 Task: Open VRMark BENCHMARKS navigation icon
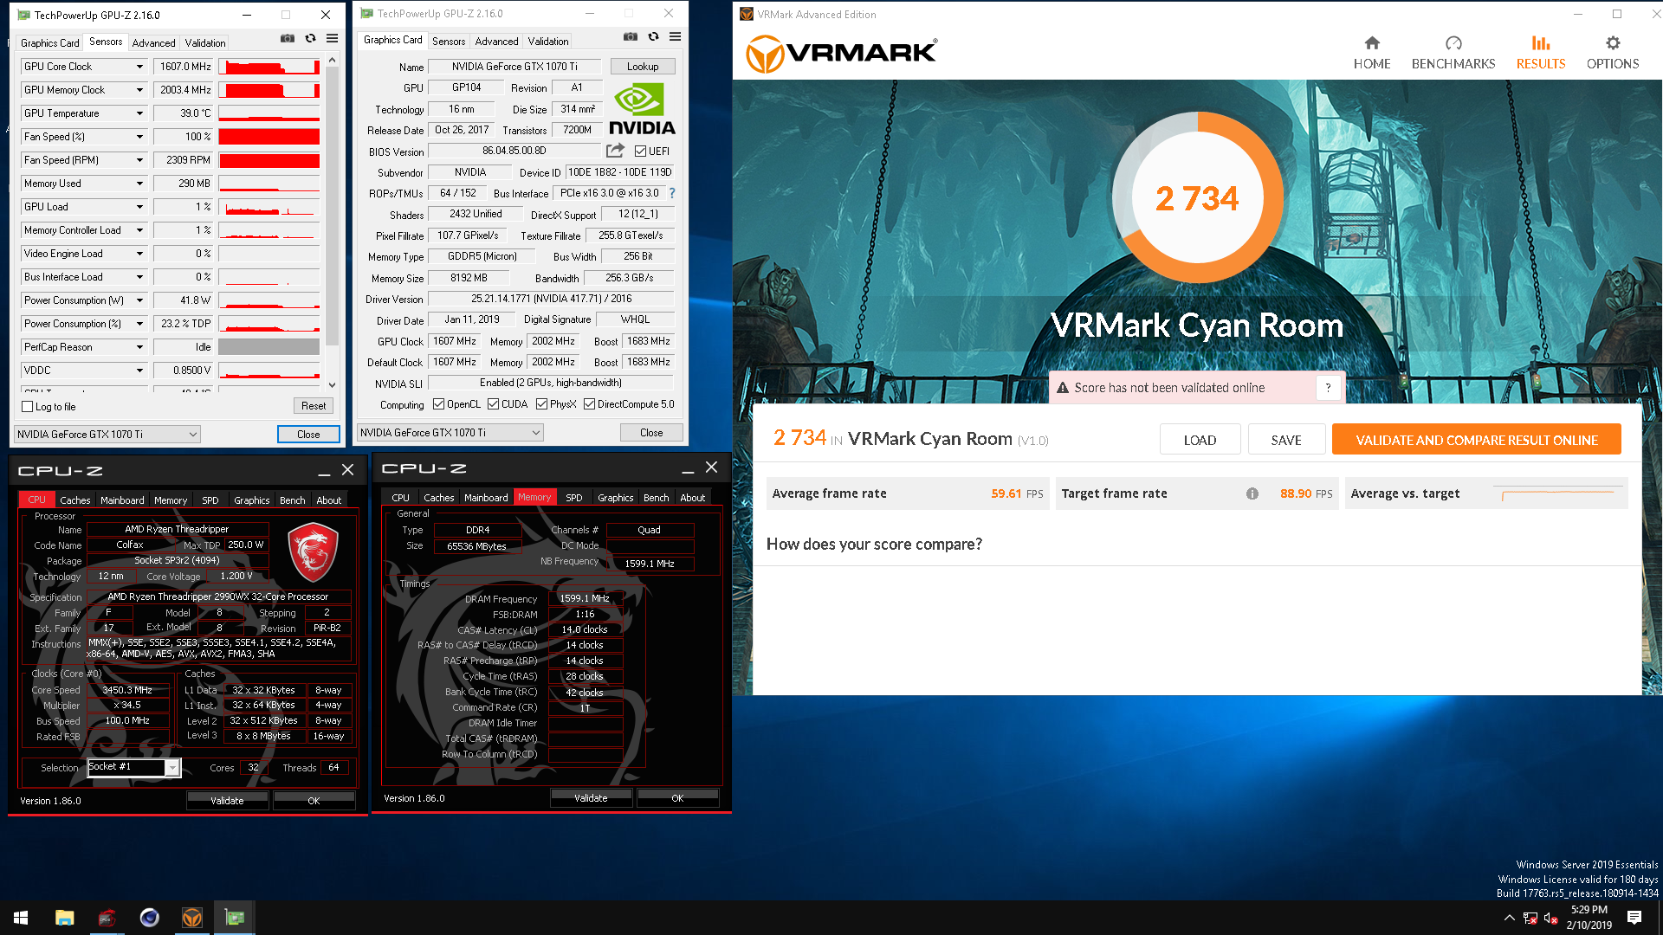[x=1453, y=43]
